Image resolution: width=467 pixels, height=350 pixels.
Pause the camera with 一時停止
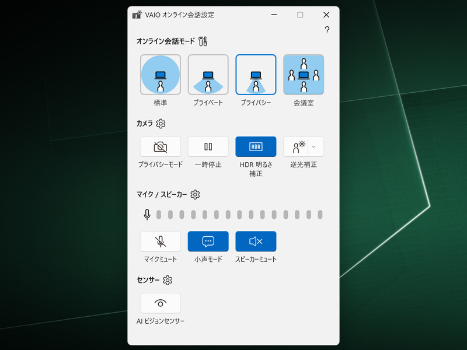pos(208,146)
